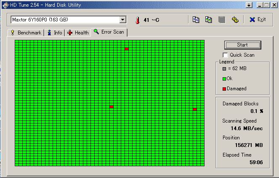279x178 pixels.
Task: Maximize the HD Tune window
Action: point(267,5)
